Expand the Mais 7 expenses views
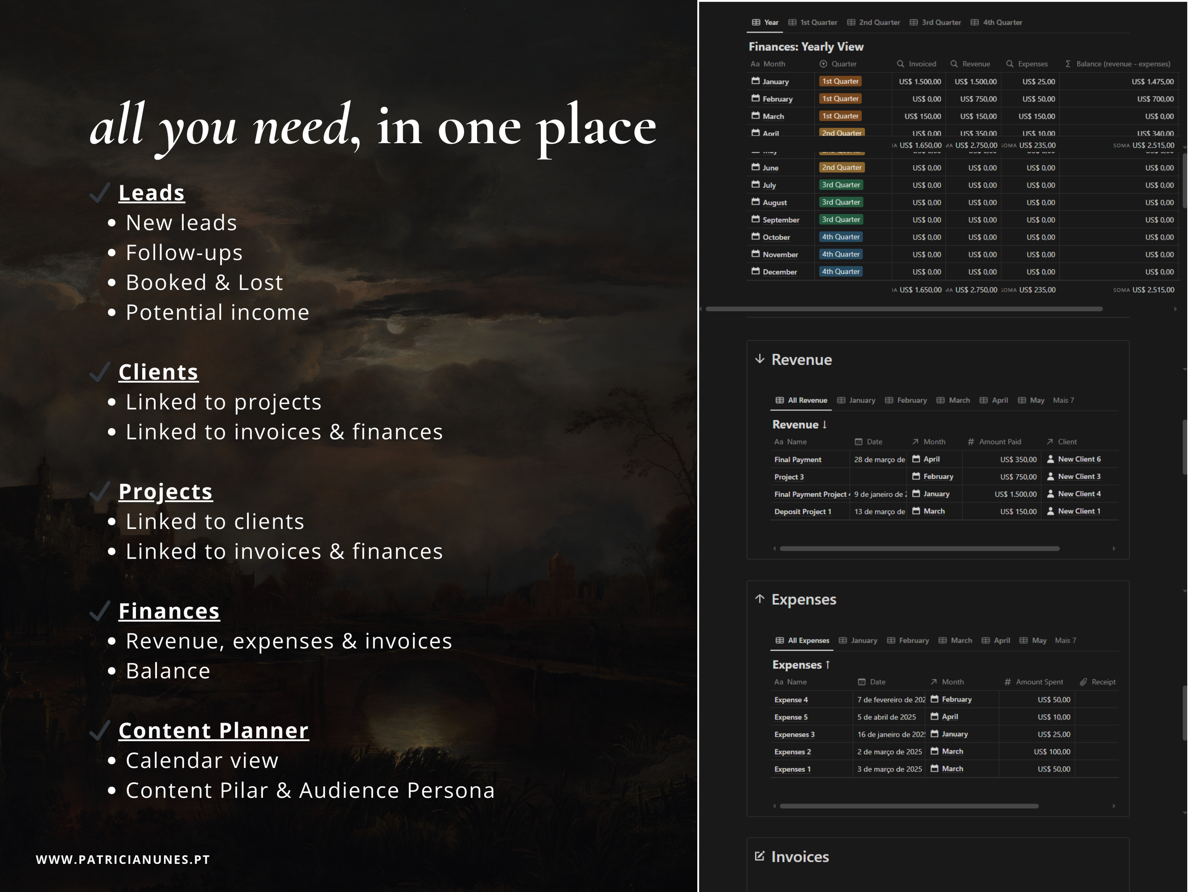This screenshot has height=892, width=1189. click(x=1065, y=640)
